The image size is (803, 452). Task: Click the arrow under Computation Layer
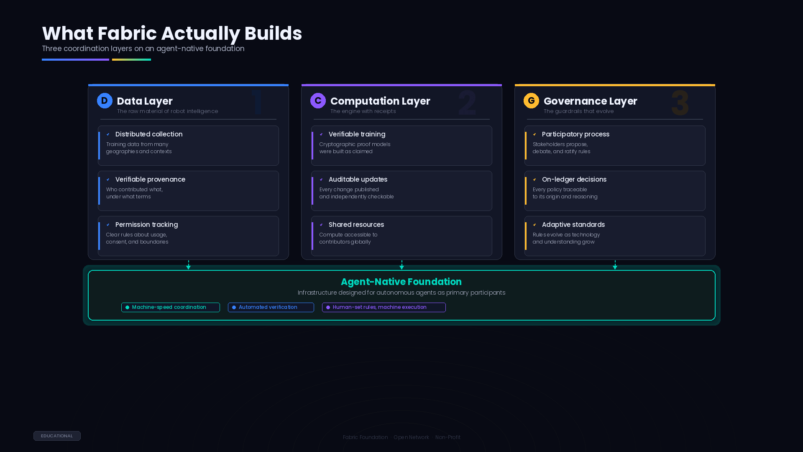(x=402, y=265)
